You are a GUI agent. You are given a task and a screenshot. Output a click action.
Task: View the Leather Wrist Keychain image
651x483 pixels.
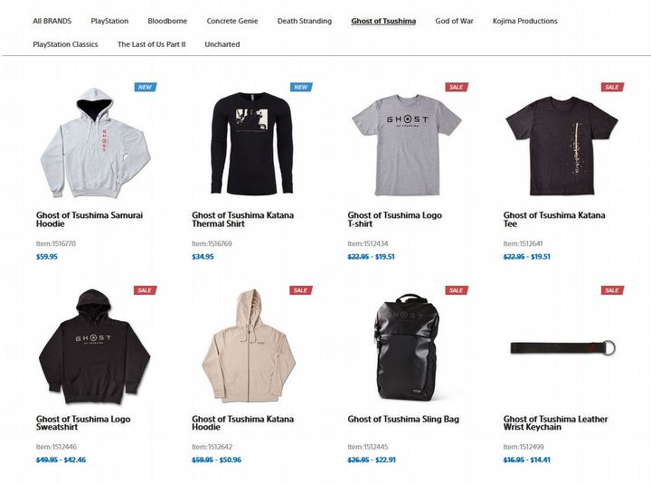[x=563, y=347]
